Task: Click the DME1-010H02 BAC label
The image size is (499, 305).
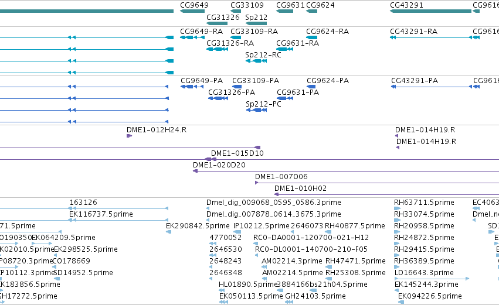Action: pos(300,189)
